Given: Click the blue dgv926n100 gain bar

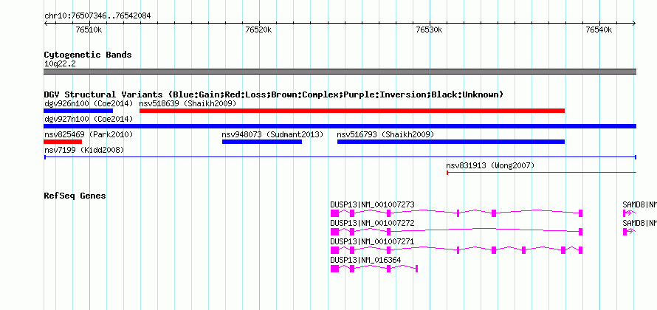Looking at the screenshot, I should tap(78, 111).
